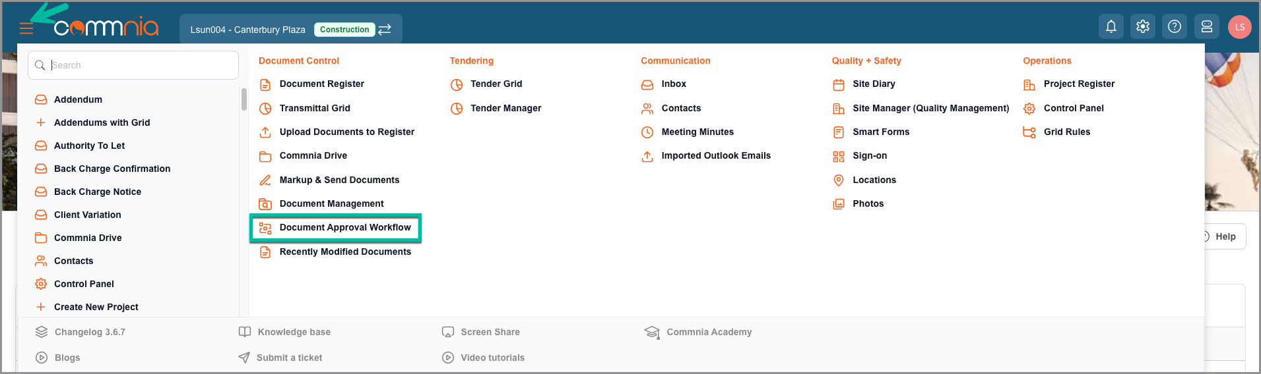Open the settings gear in header
The height and width of the screenshot is (374, 1261).
pos(1143,27)
